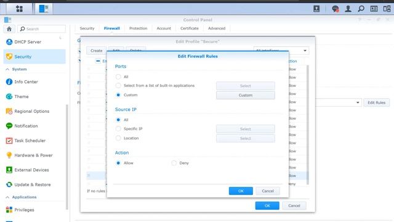Image resolution: width=394 pixels, height=222 pixels.
Task: Open the upload queue icon in top bar
Action: 316,9
